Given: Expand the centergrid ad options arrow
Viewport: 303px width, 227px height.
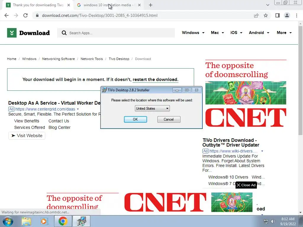Looking at the screenshot, I should [78, 109].
